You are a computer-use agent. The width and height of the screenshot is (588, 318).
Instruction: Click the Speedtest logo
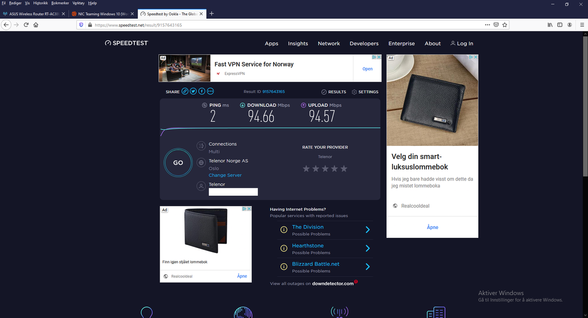click(x=126, y=43)
